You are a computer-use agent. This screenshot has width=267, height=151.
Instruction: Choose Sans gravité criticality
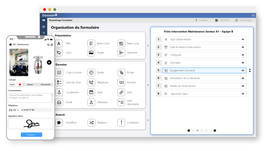pos(45,85)
